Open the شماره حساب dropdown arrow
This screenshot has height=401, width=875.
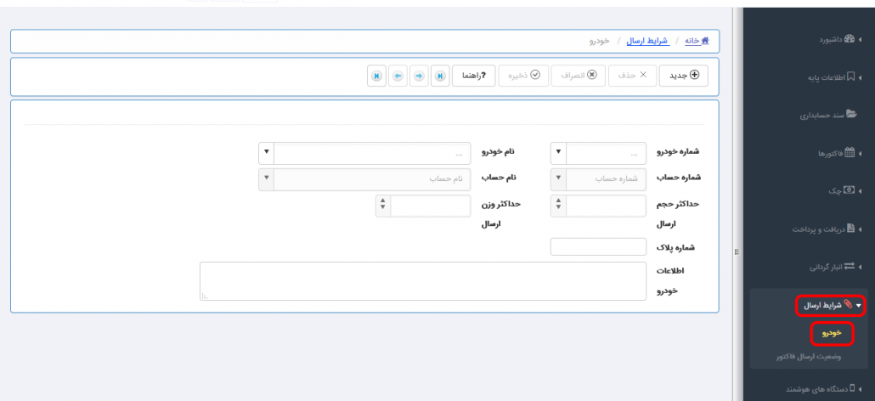click(x=559, y=178)
